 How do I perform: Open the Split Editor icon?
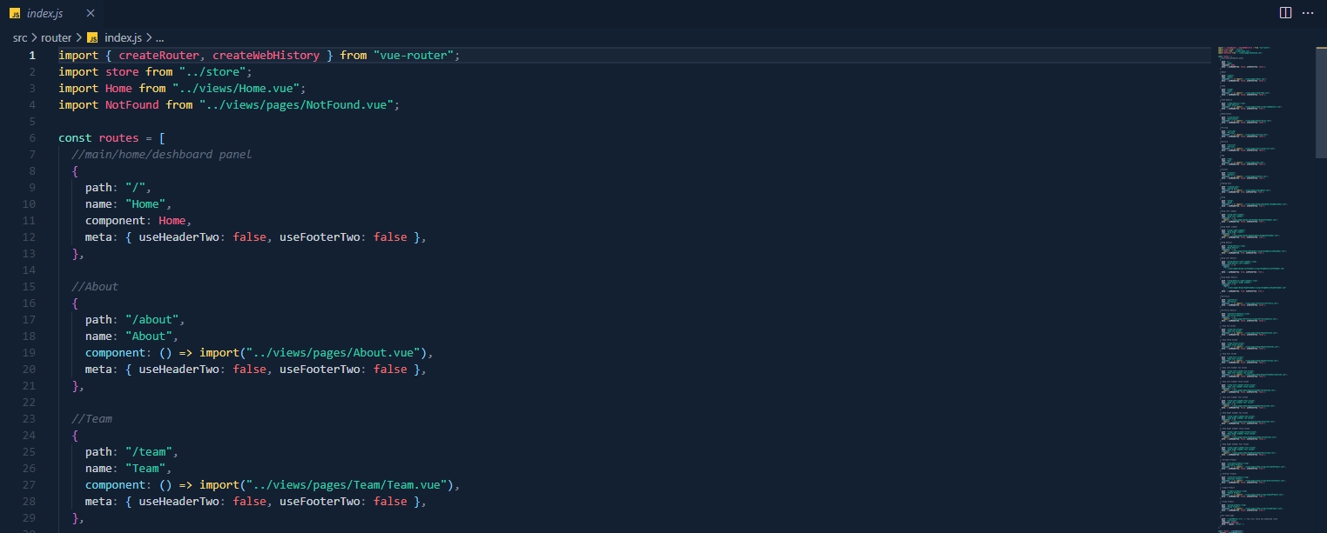coord(1286,11)
